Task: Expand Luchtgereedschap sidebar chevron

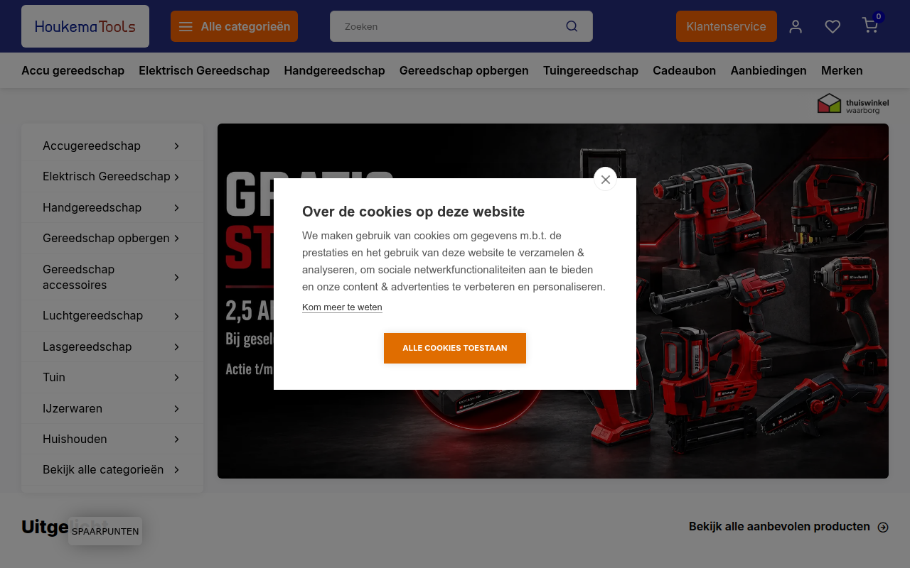Action: [x=176, y=316]
